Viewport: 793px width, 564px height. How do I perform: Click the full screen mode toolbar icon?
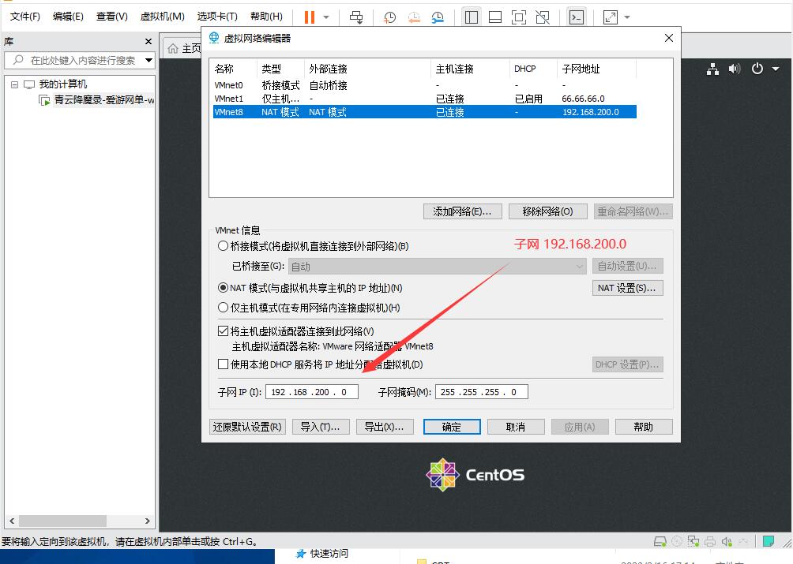click(518, 17)
